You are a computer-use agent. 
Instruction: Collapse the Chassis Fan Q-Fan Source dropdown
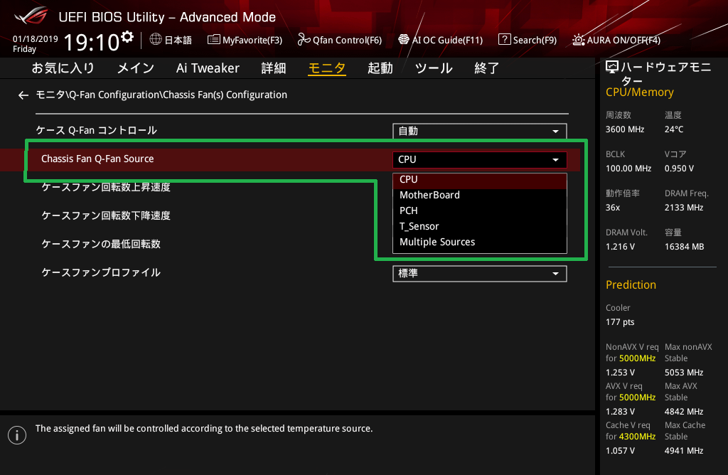[480, 160]
